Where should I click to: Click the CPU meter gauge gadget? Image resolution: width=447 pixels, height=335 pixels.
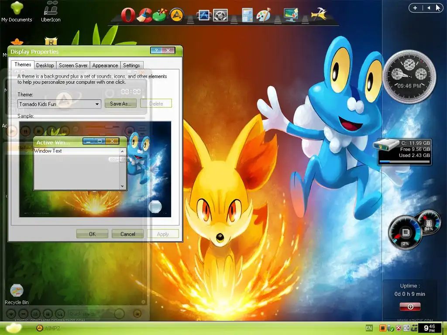tap(405, 232)
